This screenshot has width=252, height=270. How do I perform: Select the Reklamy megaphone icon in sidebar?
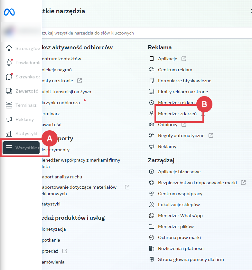click(9, 119)
